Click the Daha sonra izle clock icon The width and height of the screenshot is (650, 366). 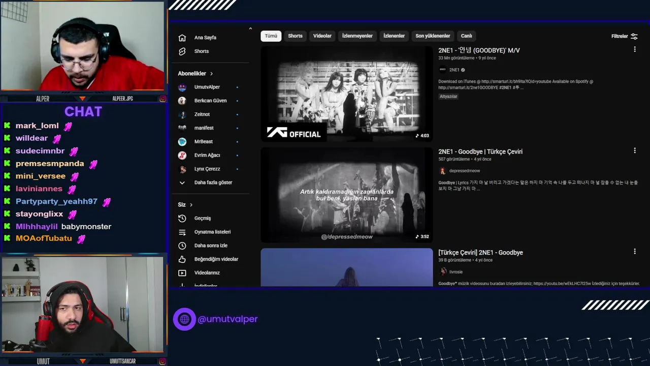click(x=182, y=246)
